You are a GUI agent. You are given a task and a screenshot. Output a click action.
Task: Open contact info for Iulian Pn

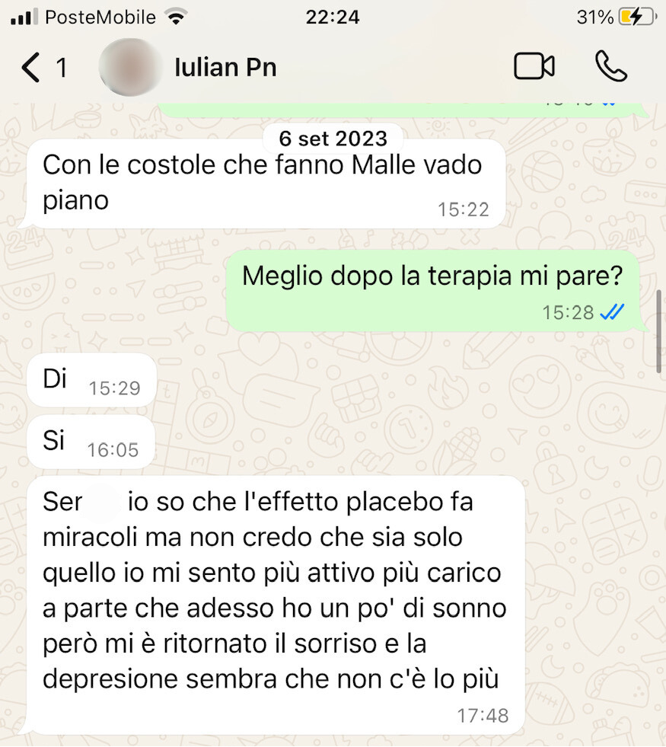click(225, 67)
